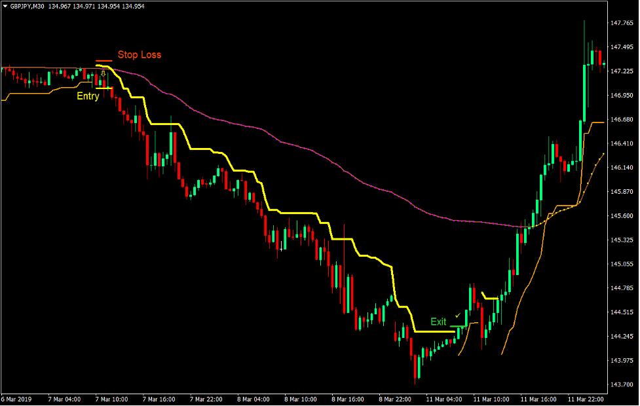Image resolution: width=640 pixels, height=406 pixels.
Task: Select the GBPJPY,M30 chart label
Action: [29, 6]
